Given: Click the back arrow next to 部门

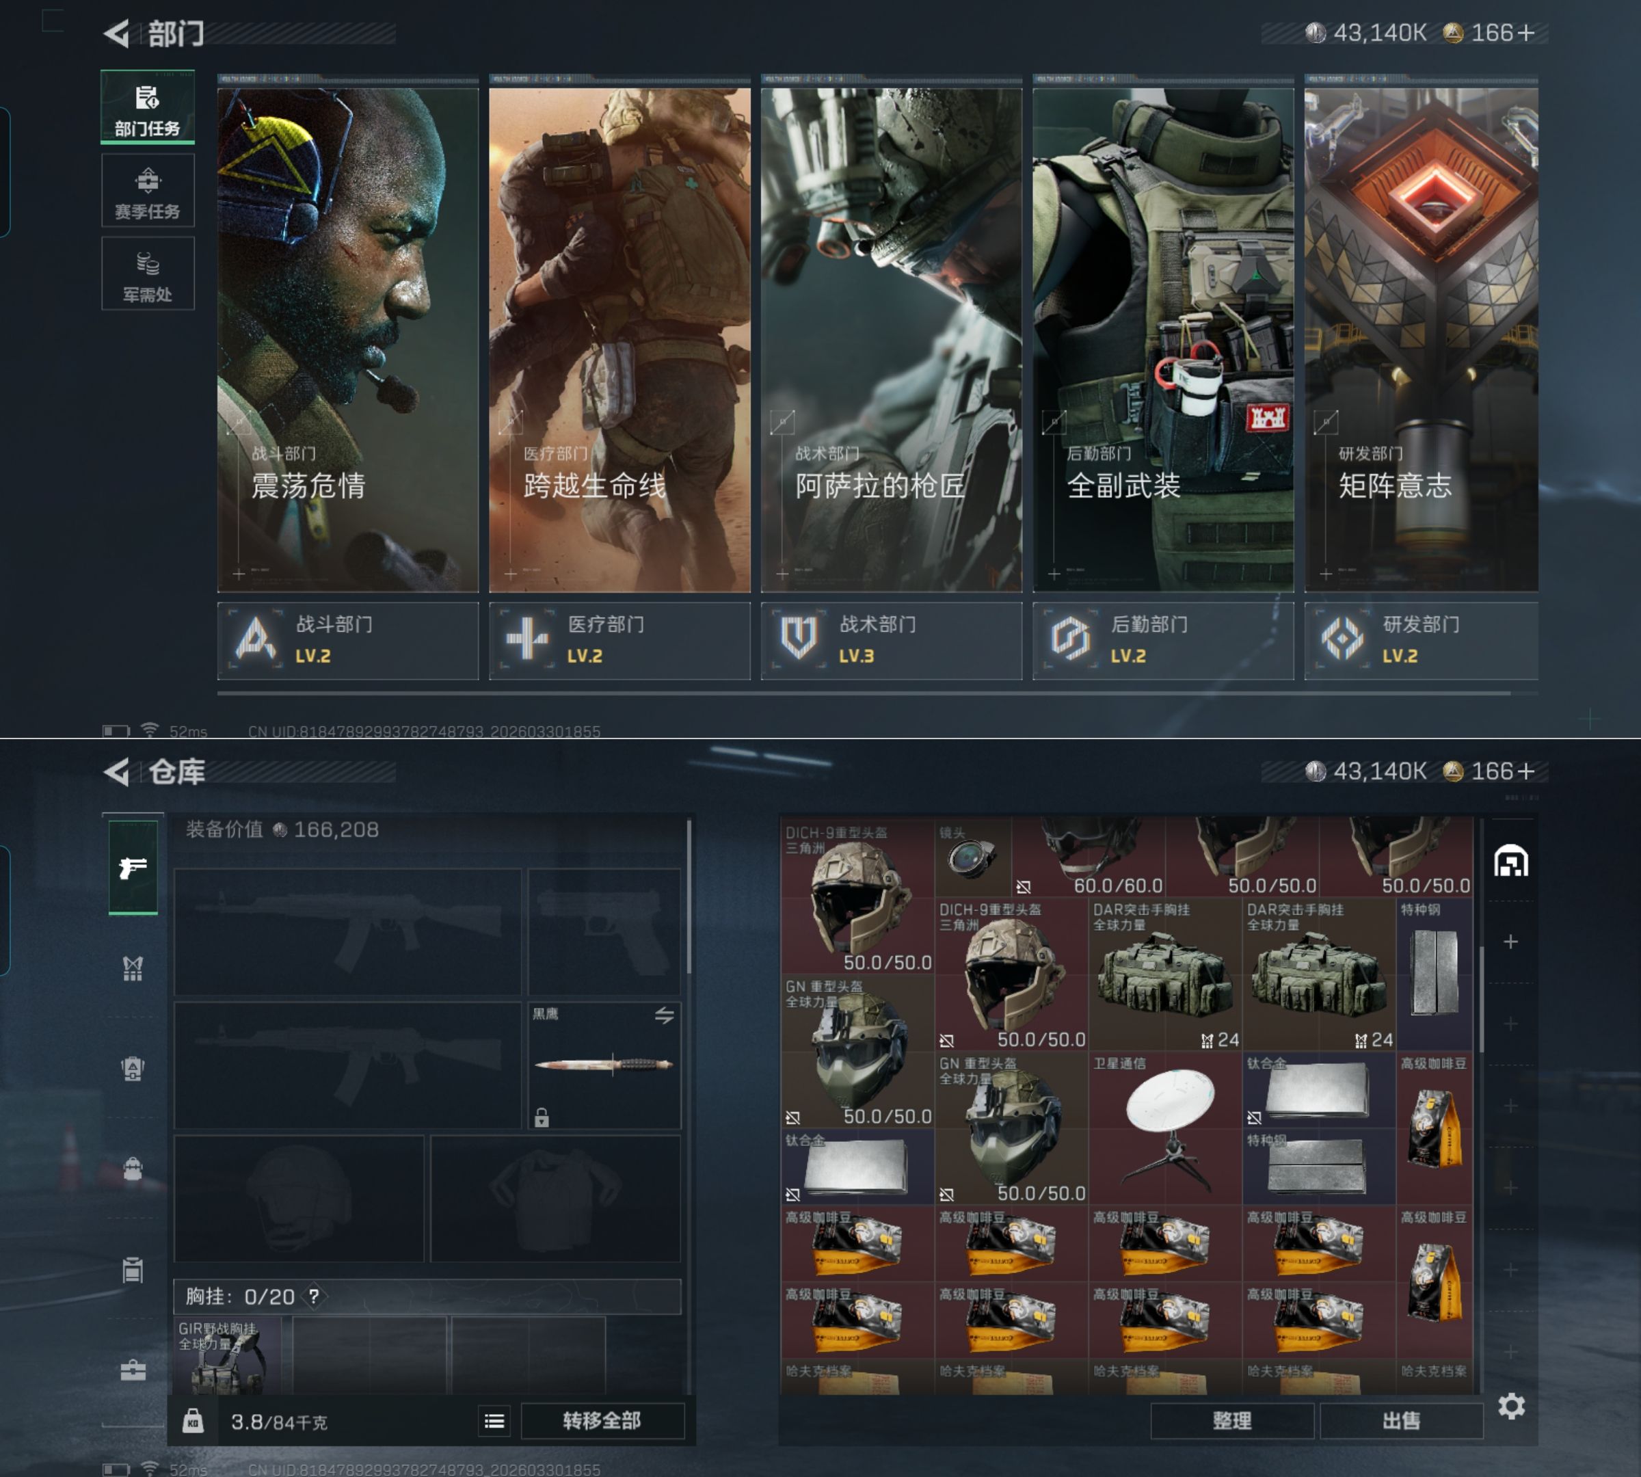Looking at the screenshot, I should click(x=117, y=34).
